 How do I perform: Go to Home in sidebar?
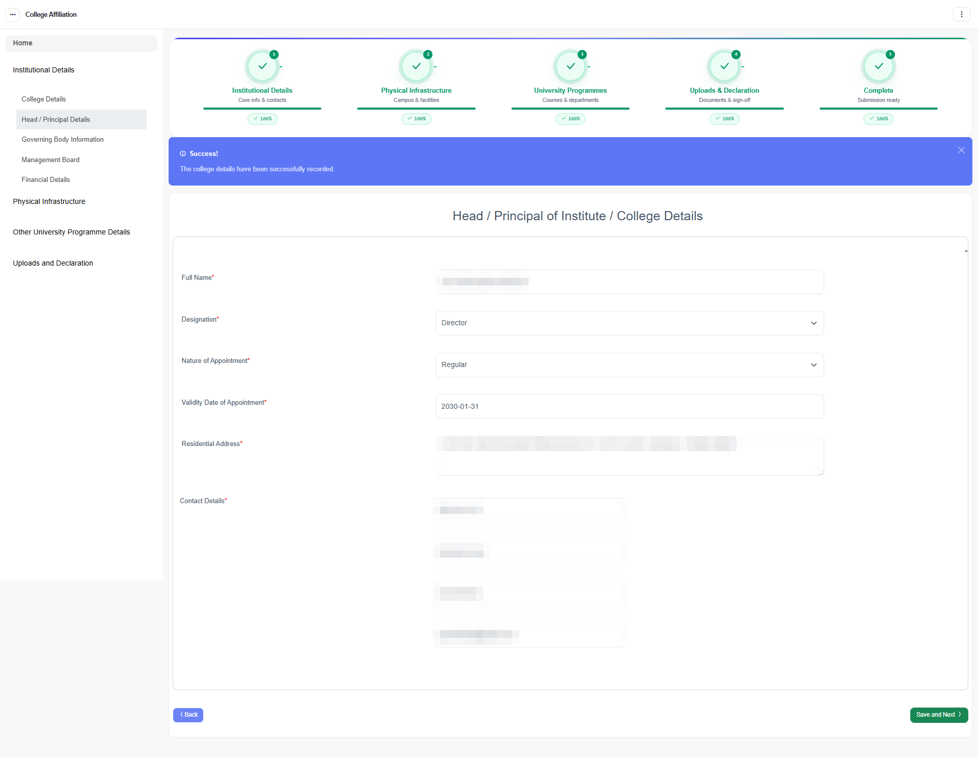pos(81,43)
